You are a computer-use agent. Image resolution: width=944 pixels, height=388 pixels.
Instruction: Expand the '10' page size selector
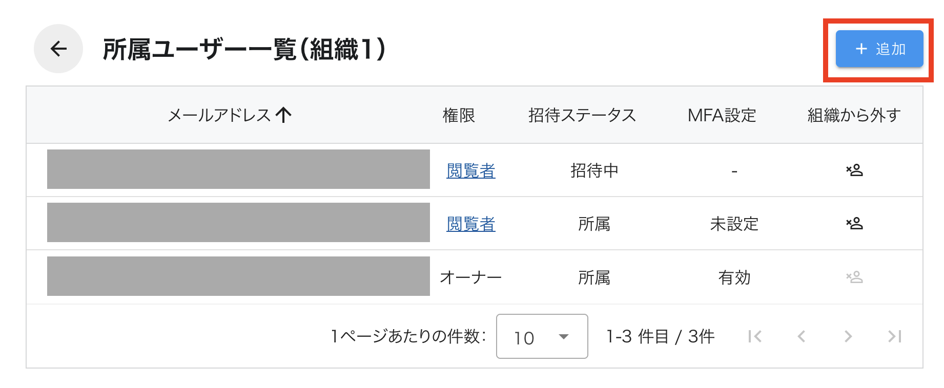pyautogui.click(x=541, y=336)
